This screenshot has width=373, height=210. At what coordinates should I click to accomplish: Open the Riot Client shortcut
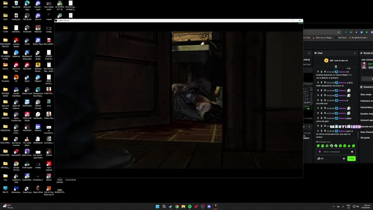27,66
